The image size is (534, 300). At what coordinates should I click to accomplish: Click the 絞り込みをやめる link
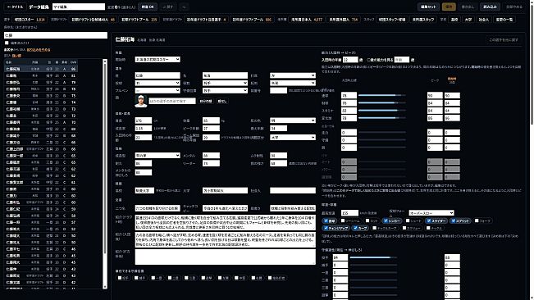click(39, 50)
